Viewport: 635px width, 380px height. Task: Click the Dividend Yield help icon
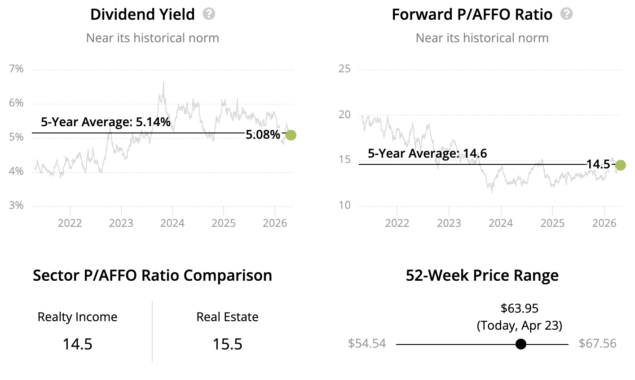(209, 14)
